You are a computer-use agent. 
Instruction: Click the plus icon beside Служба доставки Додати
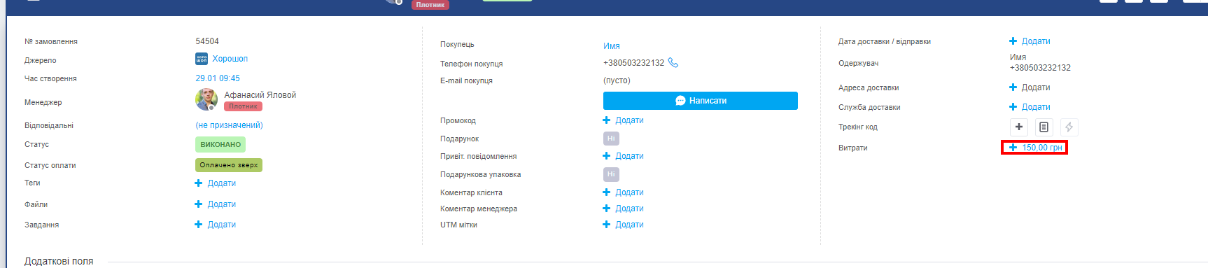click(x=1013, y=107)
